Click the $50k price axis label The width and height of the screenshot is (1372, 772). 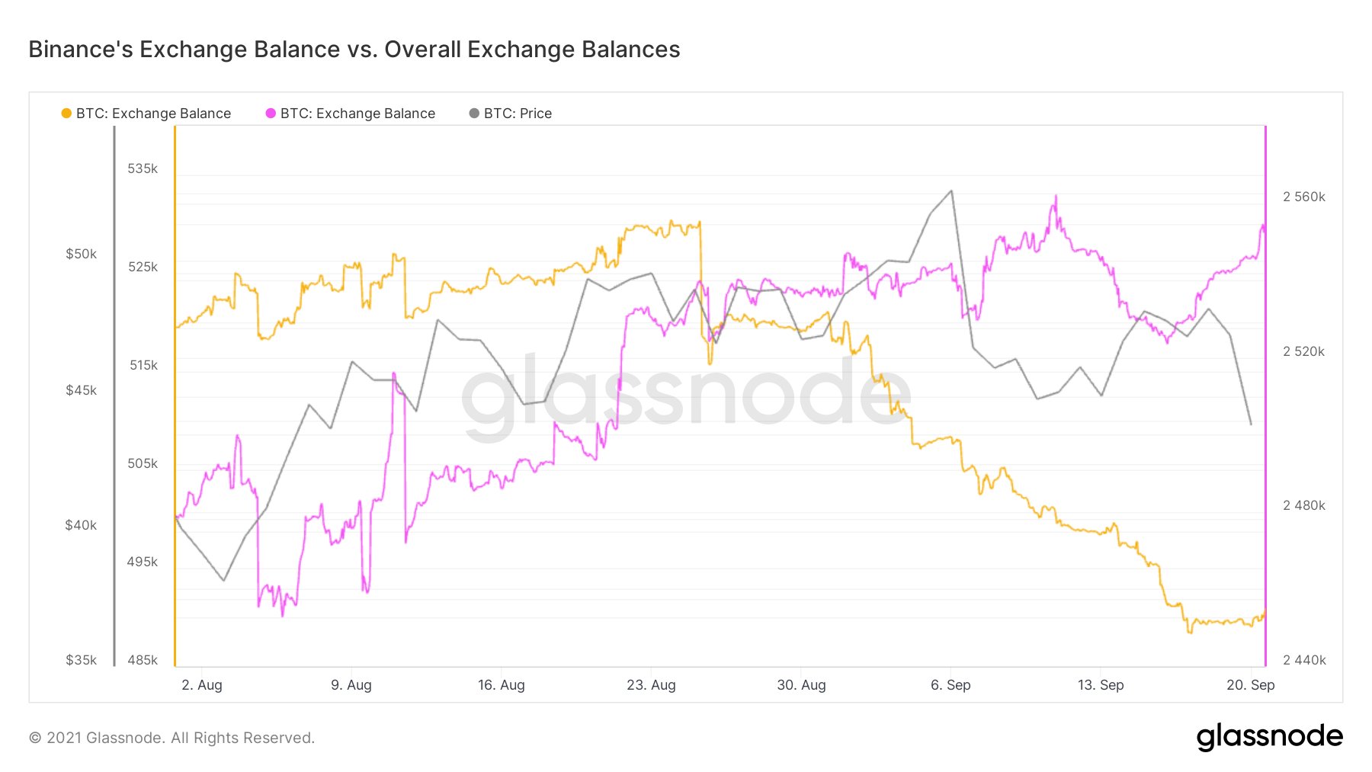[81, 254]
